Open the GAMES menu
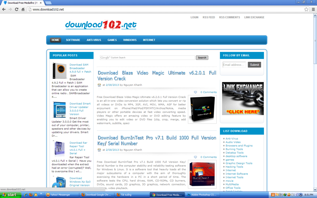This screenshot has width=317, height=198. point(112,40)
